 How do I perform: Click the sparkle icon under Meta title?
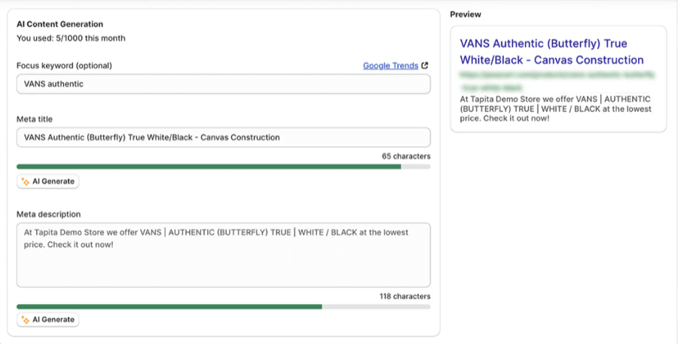click(x=26, y=181)
